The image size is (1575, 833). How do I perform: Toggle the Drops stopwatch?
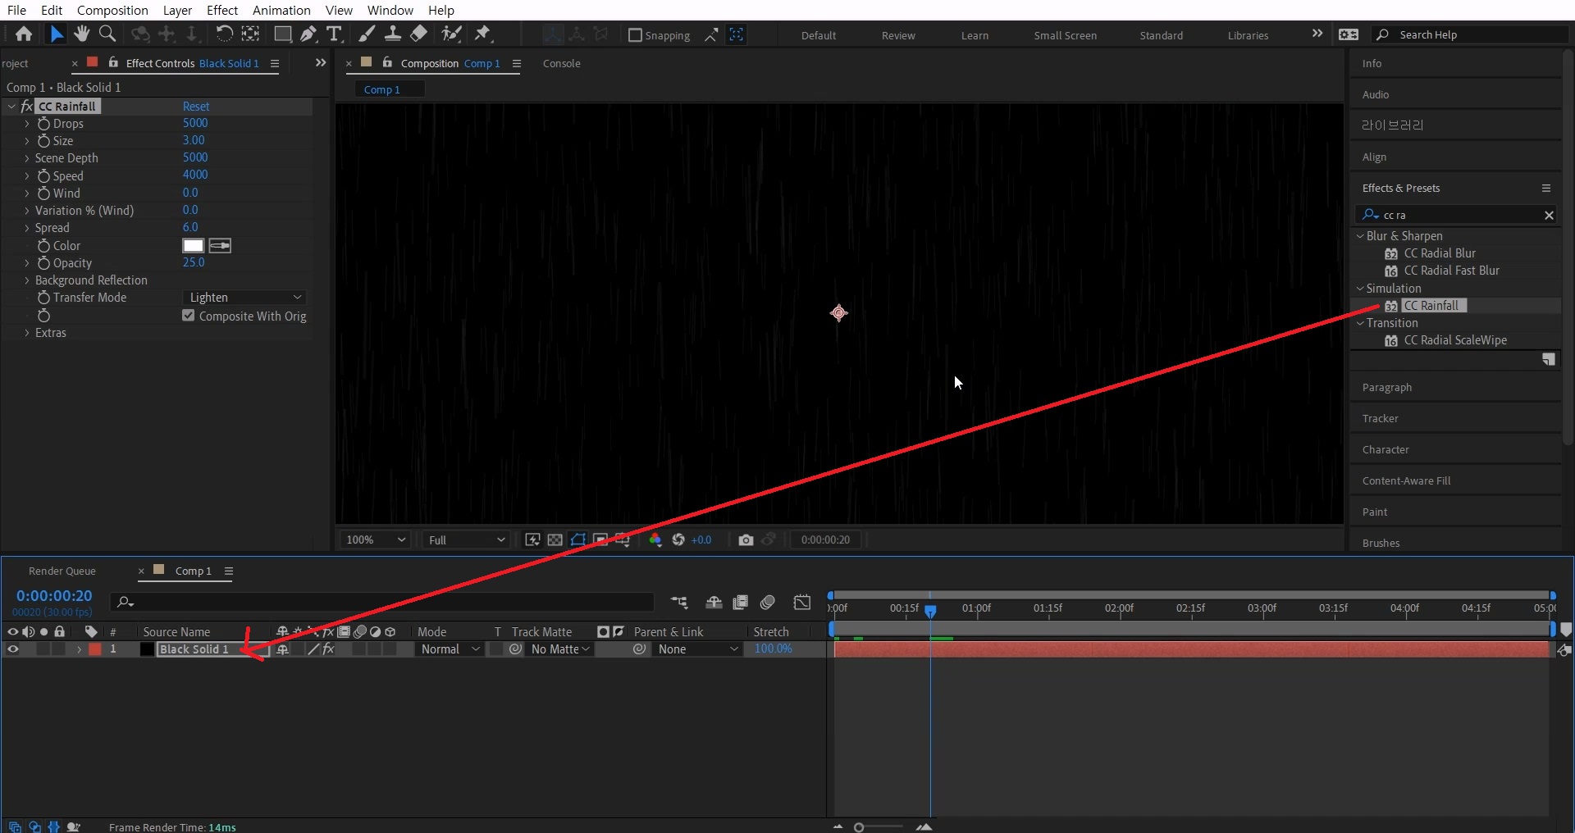tap(43, 124)
